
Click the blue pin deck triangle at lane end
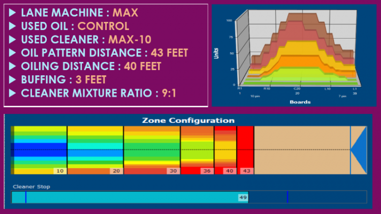359,150
